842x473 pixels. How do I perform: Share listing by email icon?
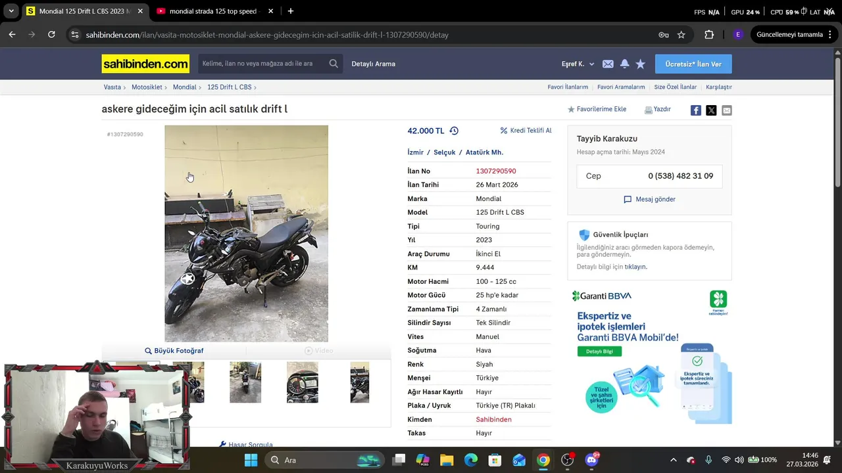[x=727, y=110]
